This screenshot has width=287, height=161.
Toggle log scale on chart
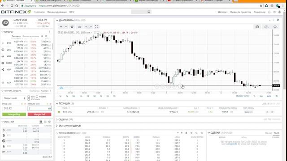tap(261, 96)
